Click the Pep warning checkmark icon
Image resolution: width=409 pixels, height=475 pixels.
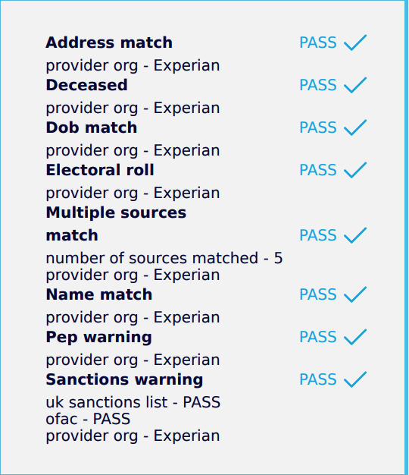(355, 337)
